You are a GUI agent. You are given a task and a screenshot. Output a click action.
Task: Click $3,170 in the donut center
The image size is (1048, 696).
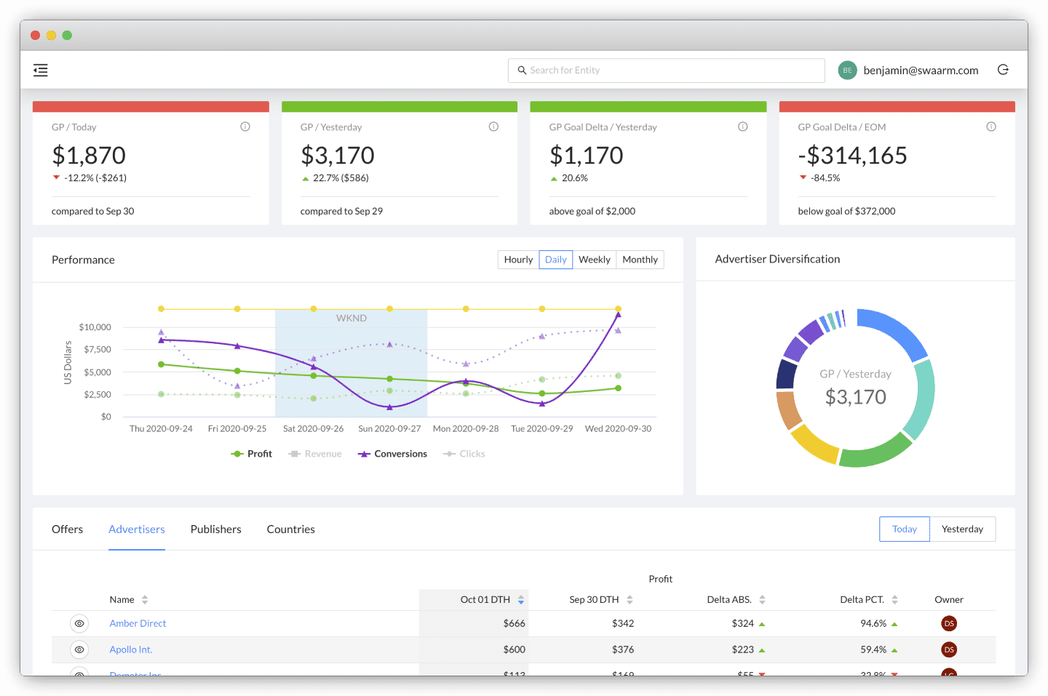[x=856, y=397]
